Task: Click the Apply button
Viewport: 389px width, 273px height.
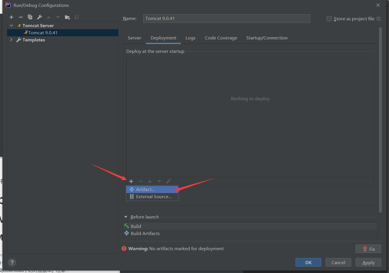Action: coord(368,262)
